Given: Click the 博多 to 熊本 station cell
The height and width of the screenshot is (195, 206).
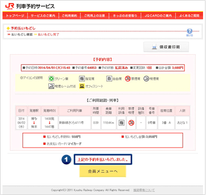Looking at the screenshot, I should (34, 123).
